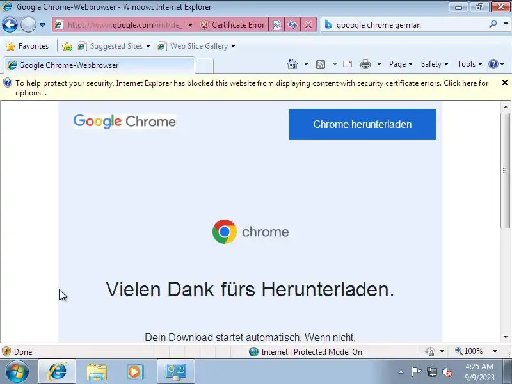
Task: Click the chrome logo in page center
Action: (250, 232)
